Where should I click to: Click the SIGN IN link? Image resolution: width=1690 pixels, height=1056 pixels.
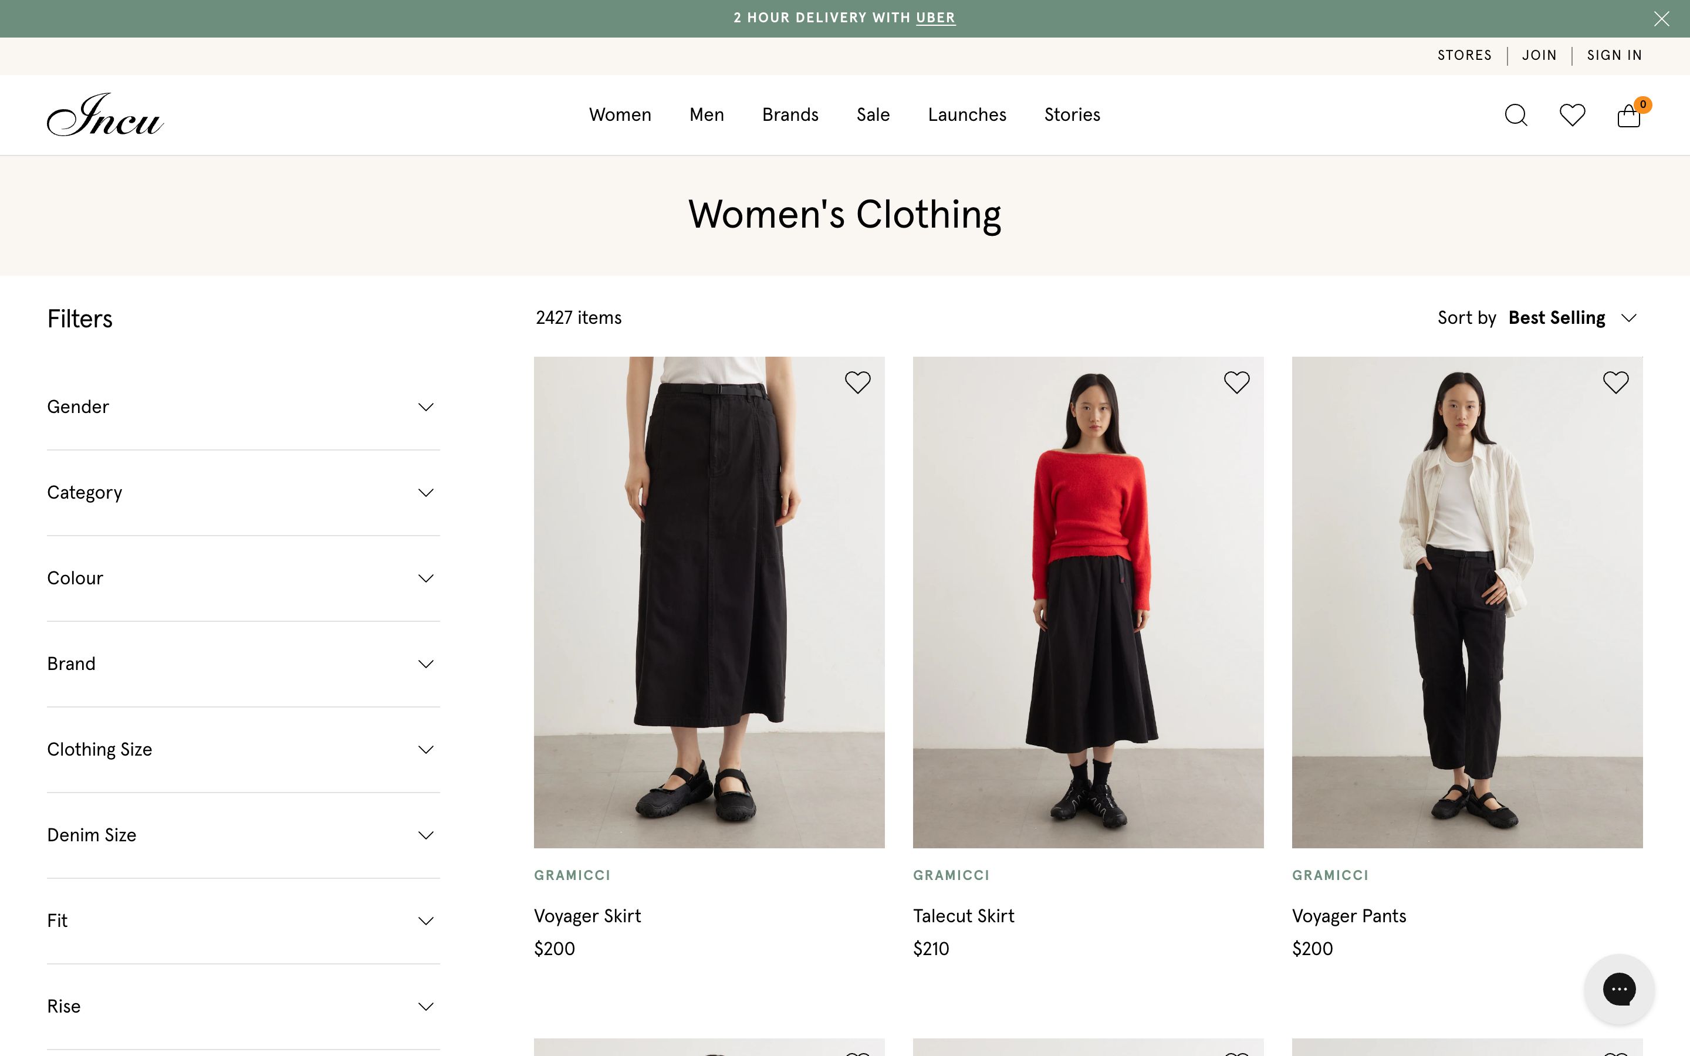pyautogui.click(x=1614, y=55)
